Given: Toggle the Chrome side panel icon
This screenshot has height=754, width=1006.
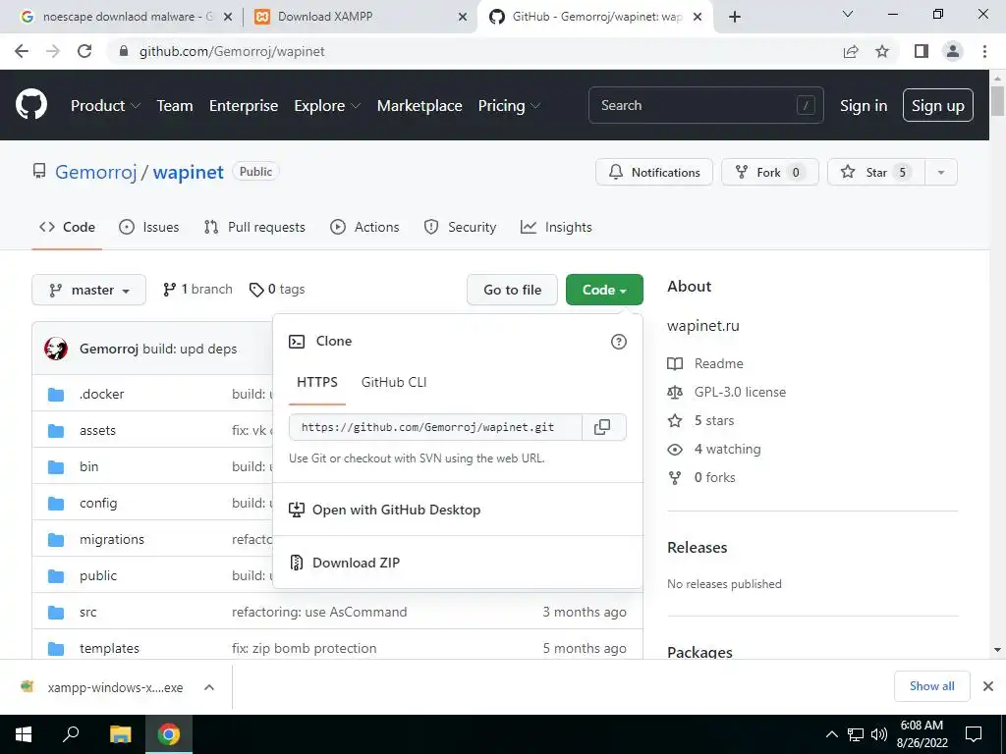Looking at the screenshot, I should pyautogui.click(x=922, y=51).
